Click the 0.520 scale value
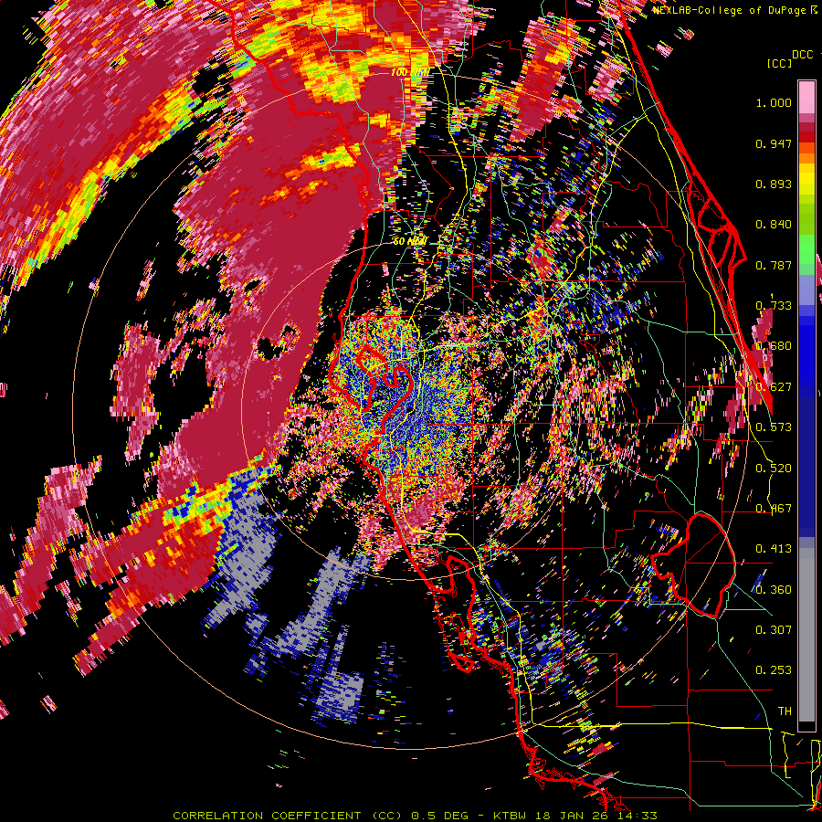This screenshot has width=822, height=822. pos(774,468)
